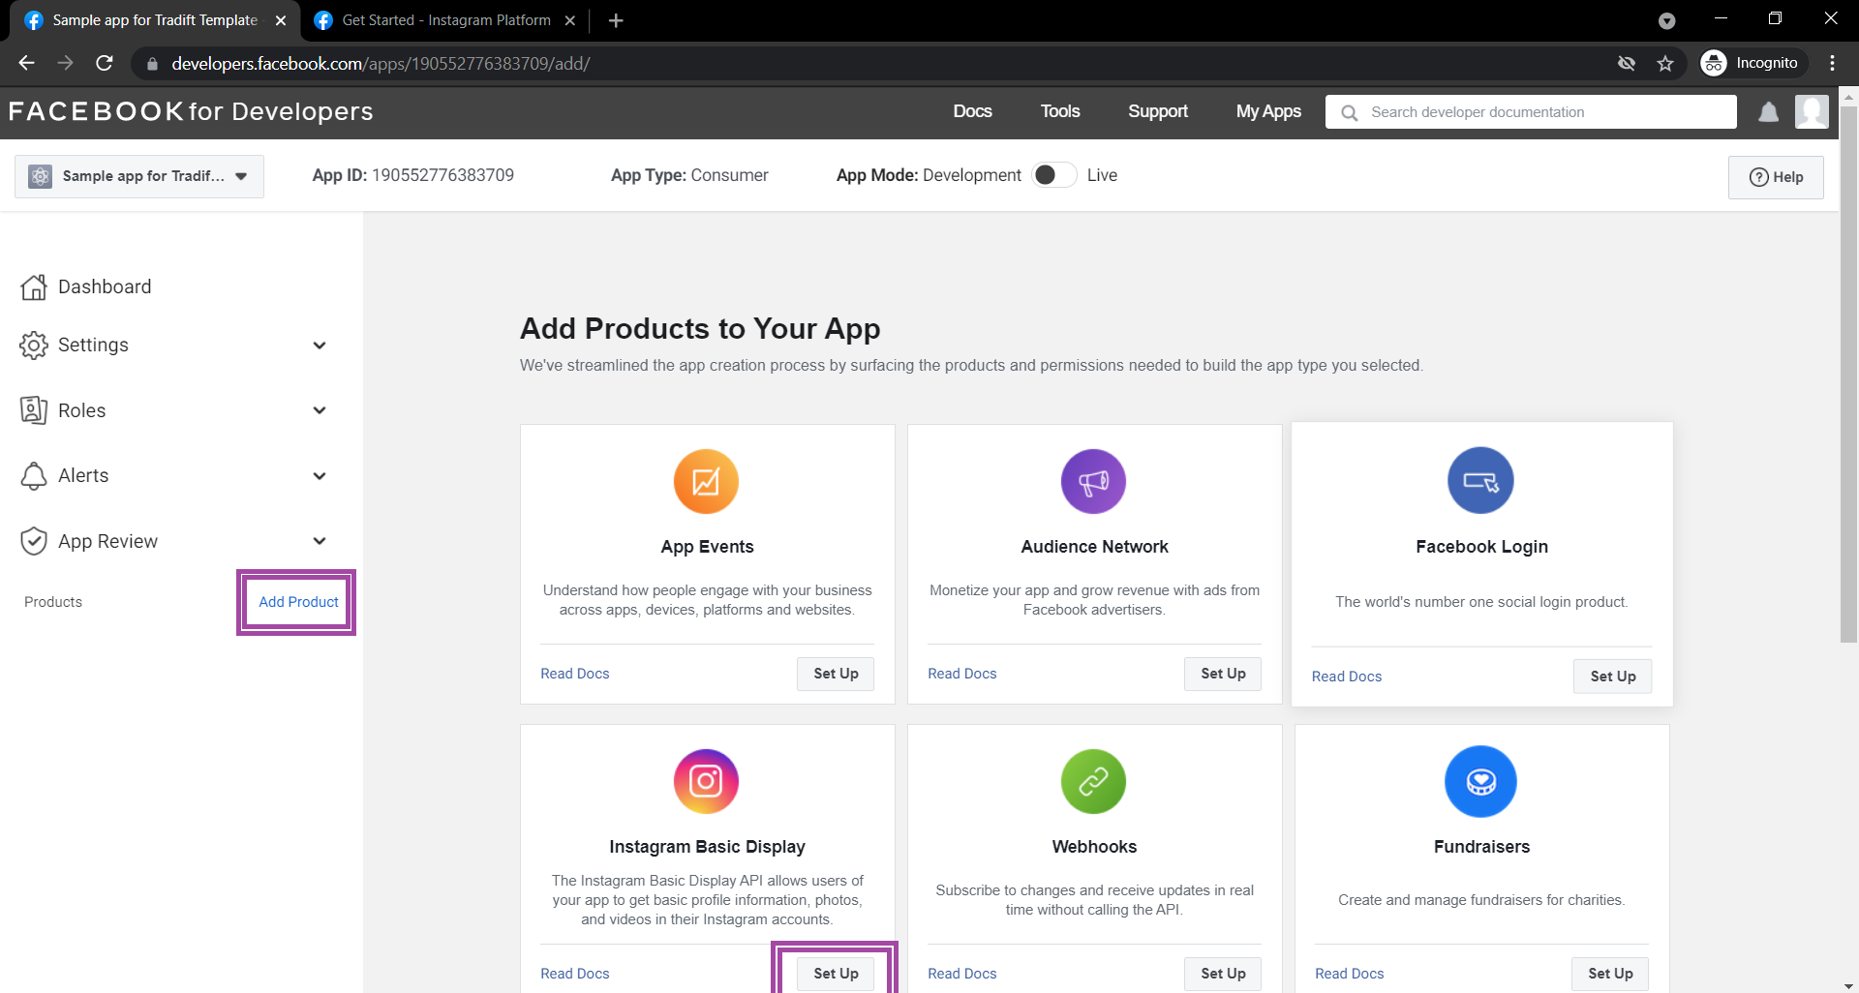The height and width of the screenshot is (993, 1859).
Task: Read Docs for Instagram Basic Display
Action: pyautogui.click(x=575, y=974)
